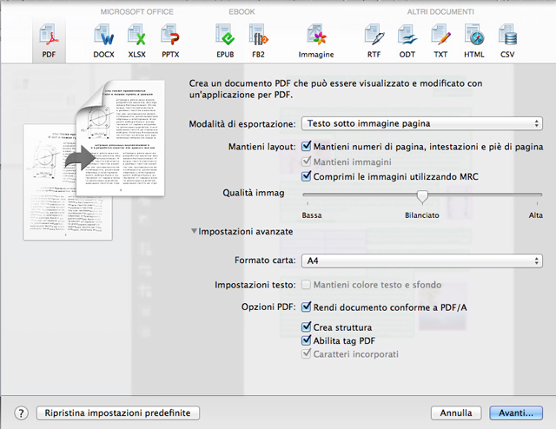Click the 'Bilanciato' quality label
This screenshot has height=429, width=556.
click(422, 215)
